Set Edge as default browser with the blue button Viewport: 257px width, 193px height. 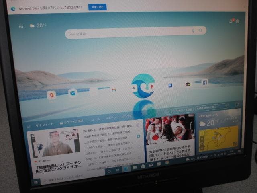[x=97, y=7]
